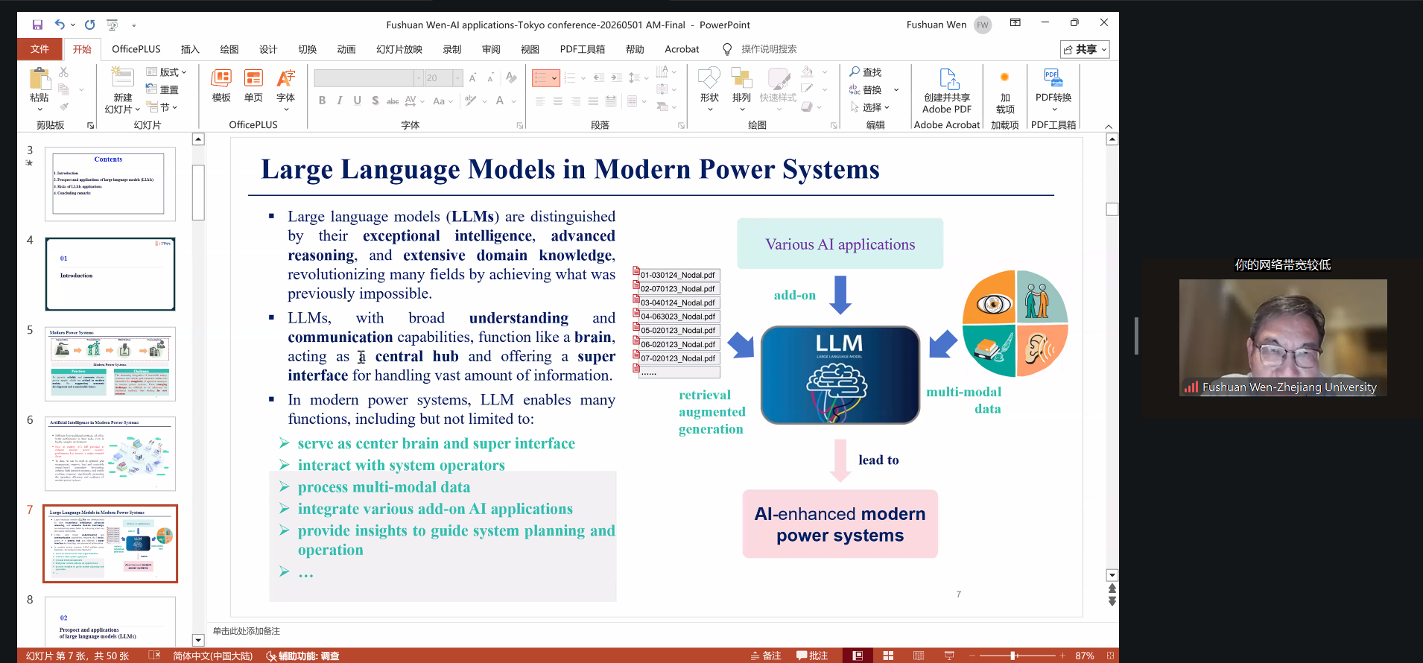Click the Accessibility (辅助功能: 调查) status button
Viewport: 1423px width, 663px height.
302,656
